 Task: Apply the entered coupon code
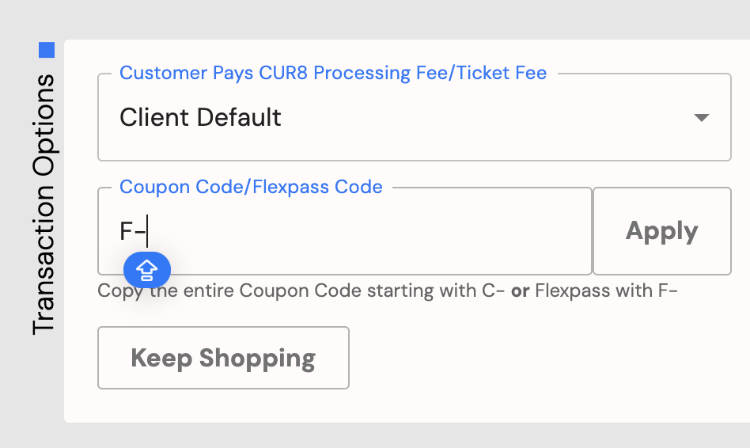point(662,231)
